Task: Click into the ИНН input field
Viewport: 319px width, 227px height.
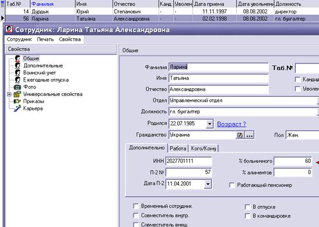Action: [x=189, y=161]
